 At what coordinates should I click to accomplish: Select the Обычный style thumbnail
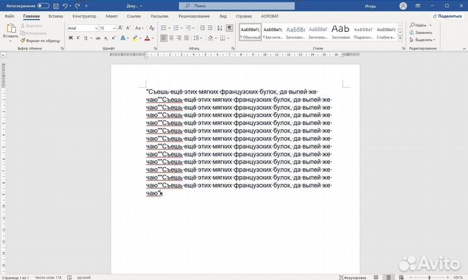(250, 32)
